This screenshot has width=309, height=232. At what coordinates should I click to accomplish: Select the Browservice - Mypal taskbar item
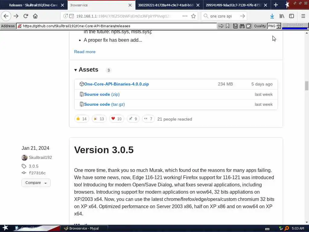[x=84, y=228]
